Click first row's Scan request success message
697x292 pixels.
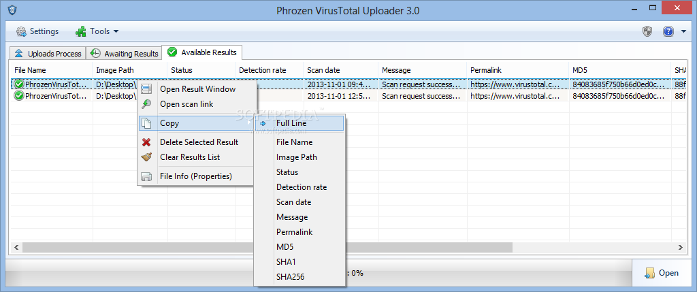[x=423, y=84]
